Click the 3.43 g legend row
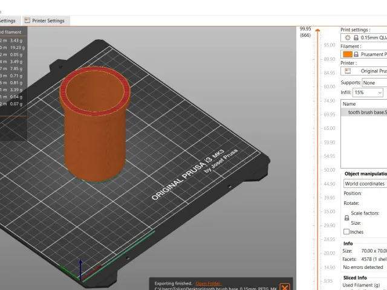Screen dimensions: 387x290 tap(12, 40)
